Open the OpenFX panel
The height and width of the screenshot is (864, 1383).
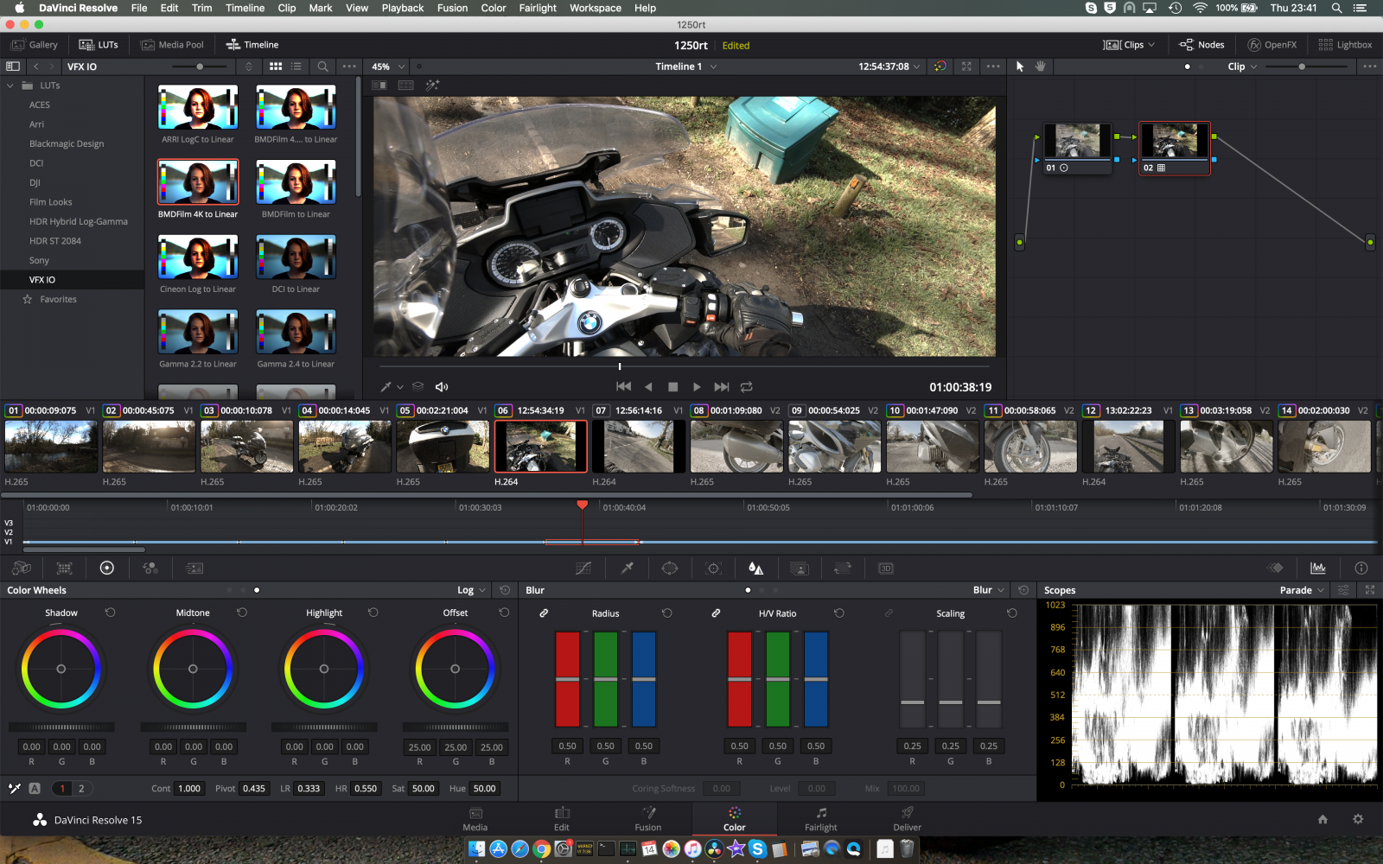pyautogui.click(x=1271, y=45)
